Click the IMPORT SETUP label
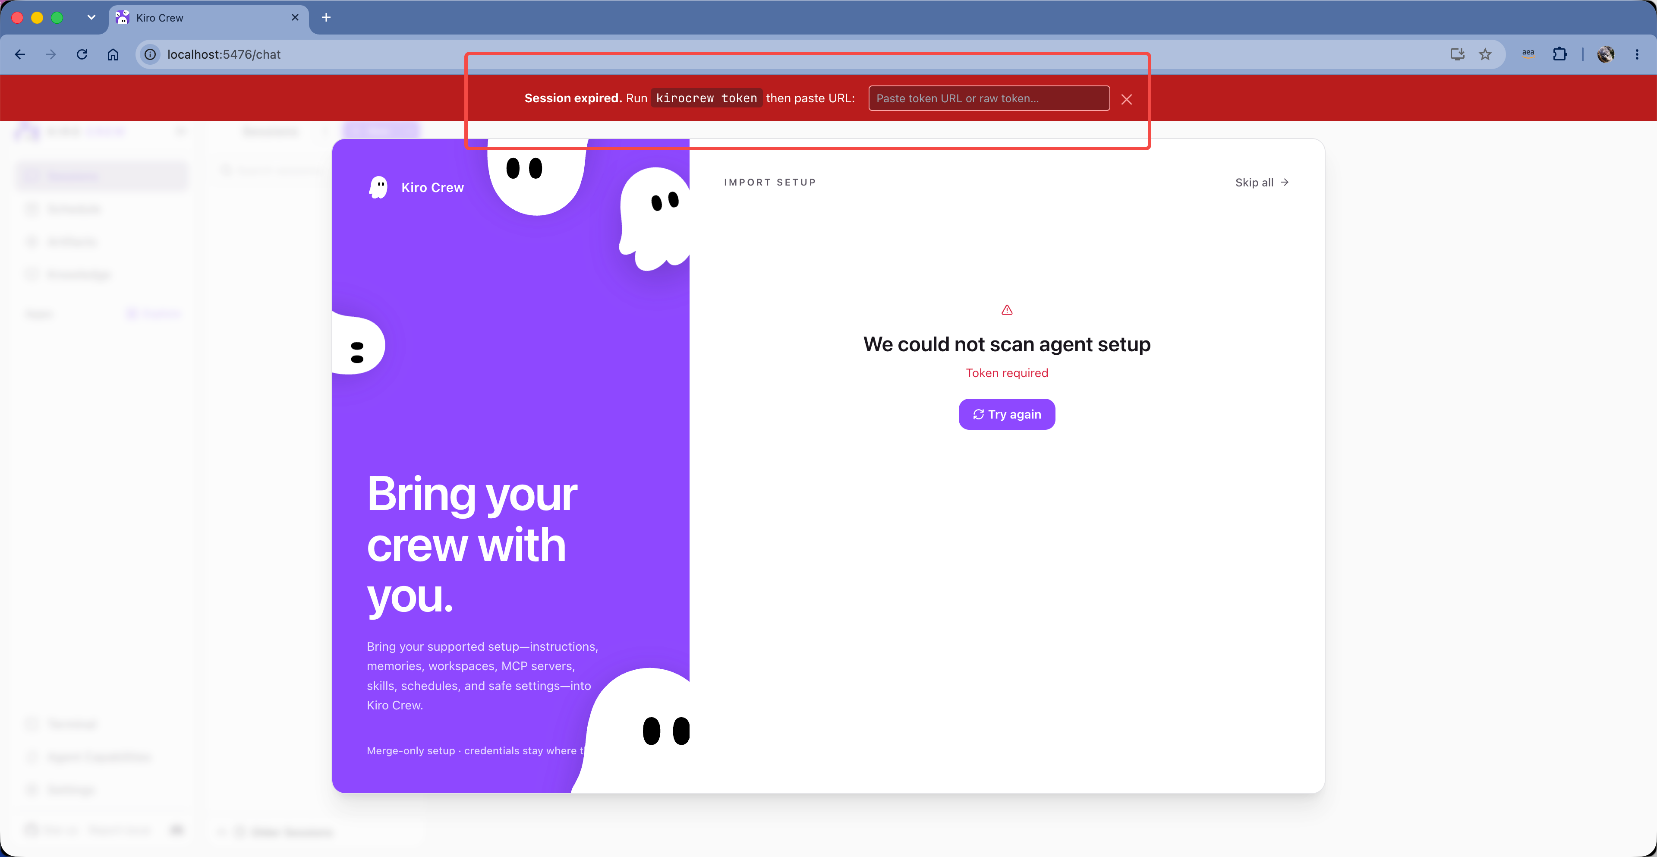Image resolution: width=1657 pixels, height=857 pixels. click(x=770, y=182)
